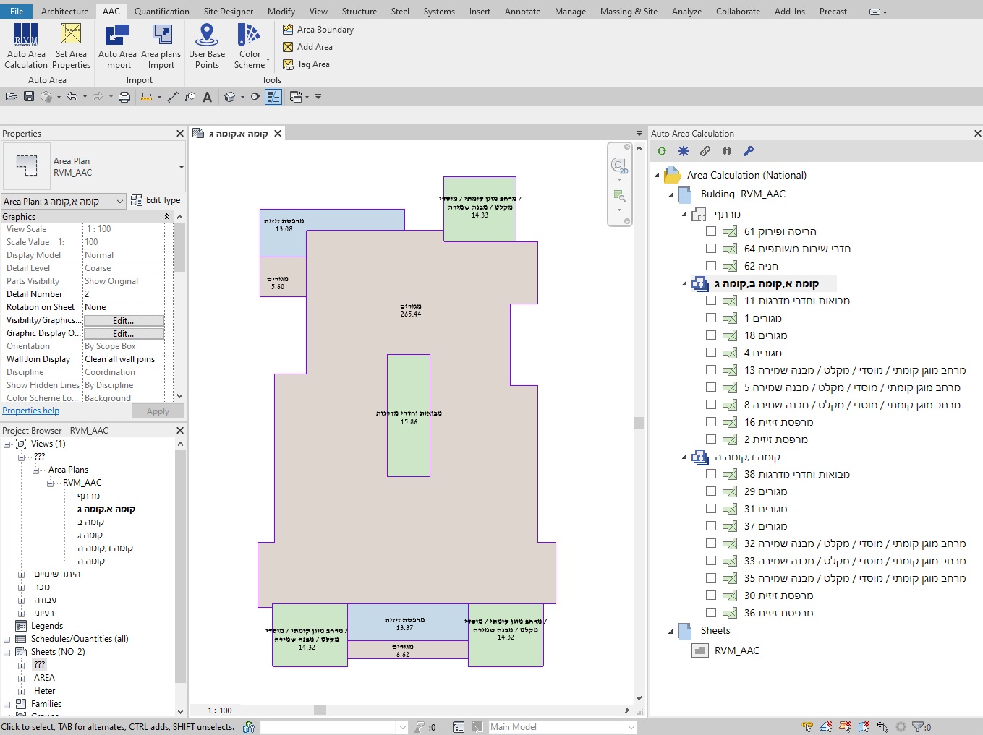Screen dimensions: 983x735
Task: Open the File menu
Action: point(17,12)
